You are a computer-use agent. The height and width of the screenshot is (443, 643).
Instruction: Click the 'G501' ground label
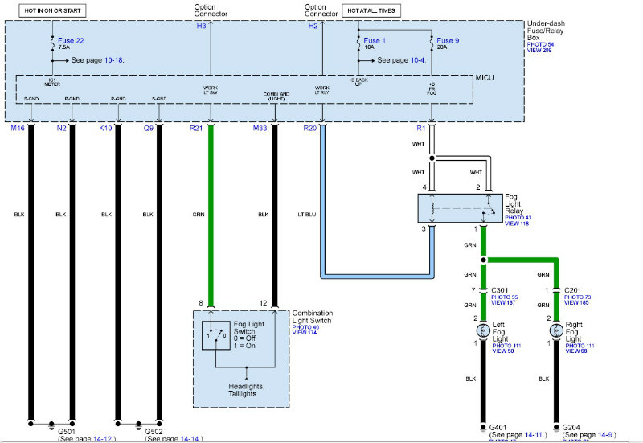[67, 432]
